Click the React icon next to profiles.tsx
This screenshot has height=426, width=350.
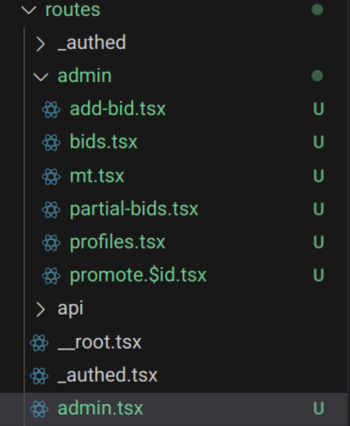pyautogui.click(x=51, y=243)
